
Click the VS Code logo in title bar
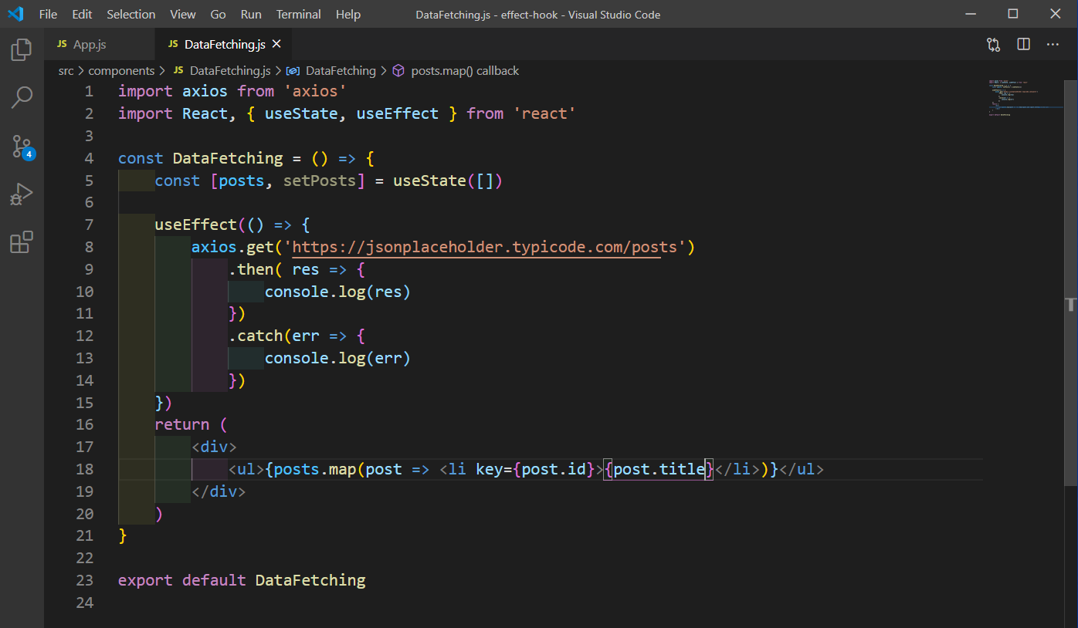(15, 14)
